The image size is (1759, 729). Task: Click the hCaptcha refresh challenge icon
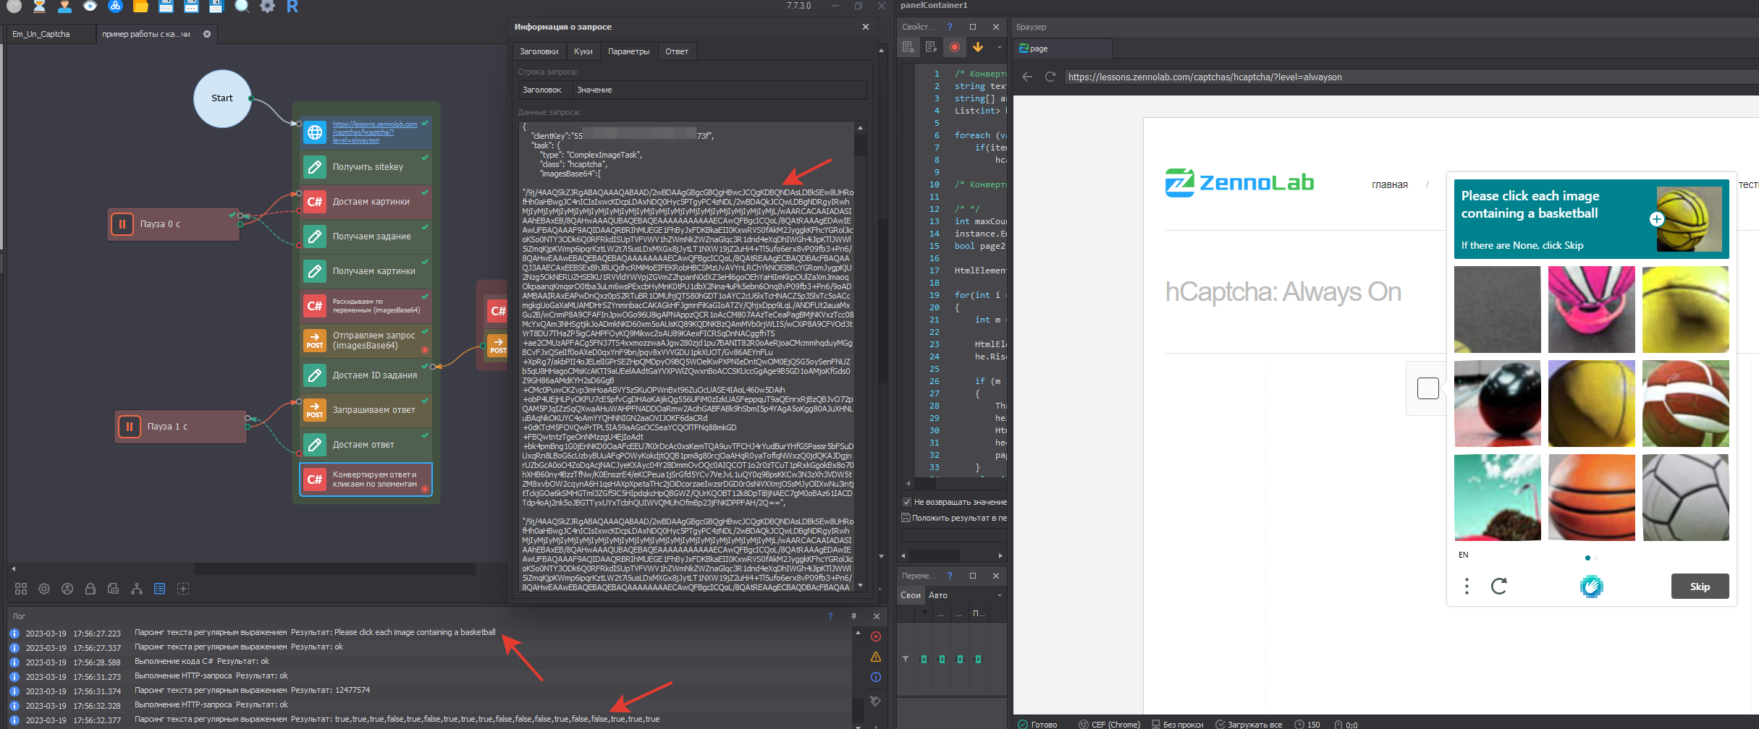(x=1498, y=586)
